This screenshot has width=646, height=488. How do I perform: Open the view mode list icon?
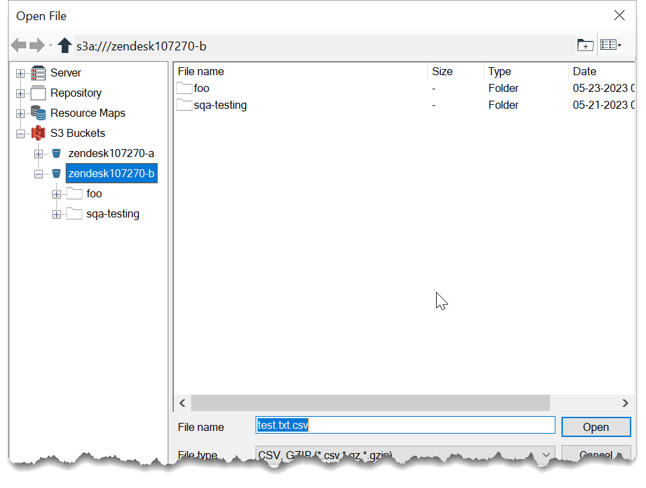click(610, 45)
